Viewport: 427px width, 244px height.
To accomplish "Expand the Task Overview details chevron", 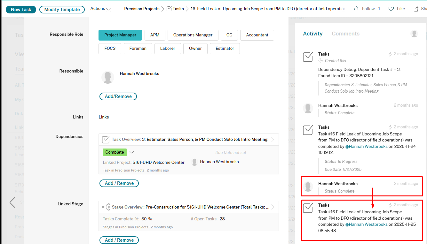I will point(273,139).
